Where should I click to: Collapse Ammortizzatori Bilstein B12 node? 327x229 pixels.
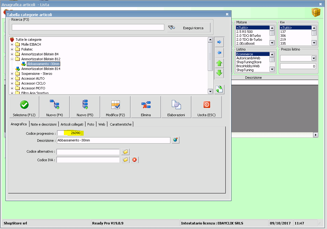pos(12,59)
